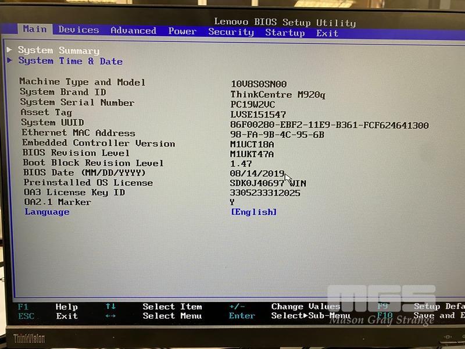Click the left/right arrows Select Menu icon
This screenshot has height=349, width=465.
(110, 316)
